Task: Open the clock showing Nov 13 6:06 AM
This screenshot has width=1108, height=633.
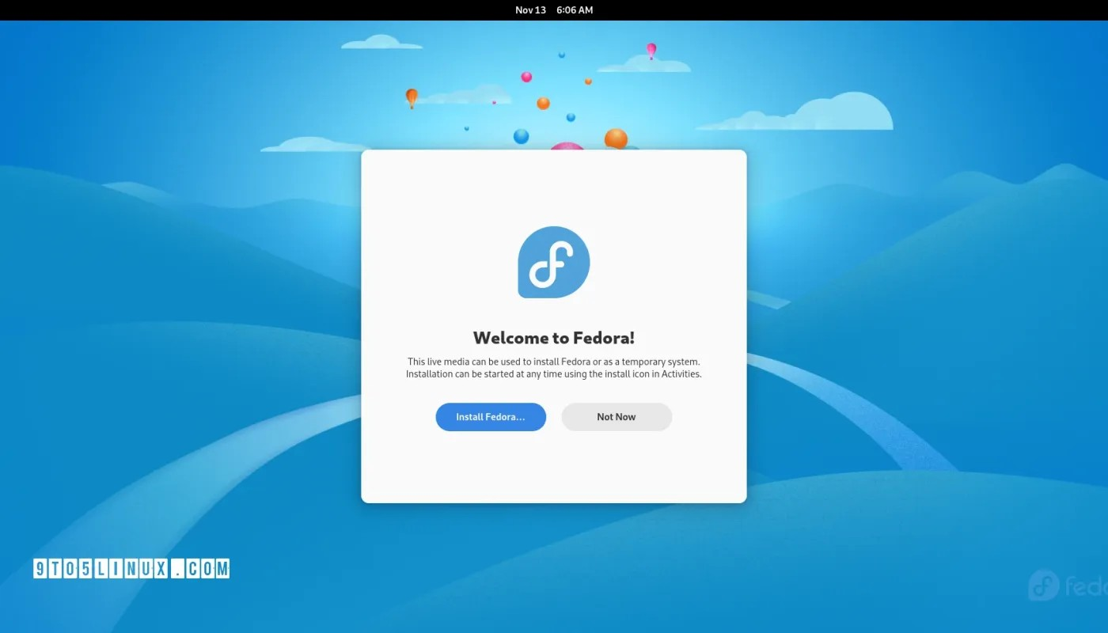Action: 554,10
